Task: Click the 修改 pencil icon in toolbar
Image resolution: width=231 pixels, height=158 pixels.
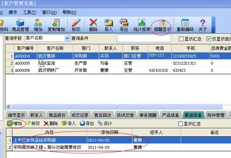Action: coord(76,25)
